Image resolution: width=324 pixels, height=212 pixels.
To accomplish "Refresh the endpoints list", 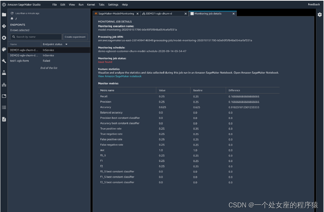I will [12, 13].
